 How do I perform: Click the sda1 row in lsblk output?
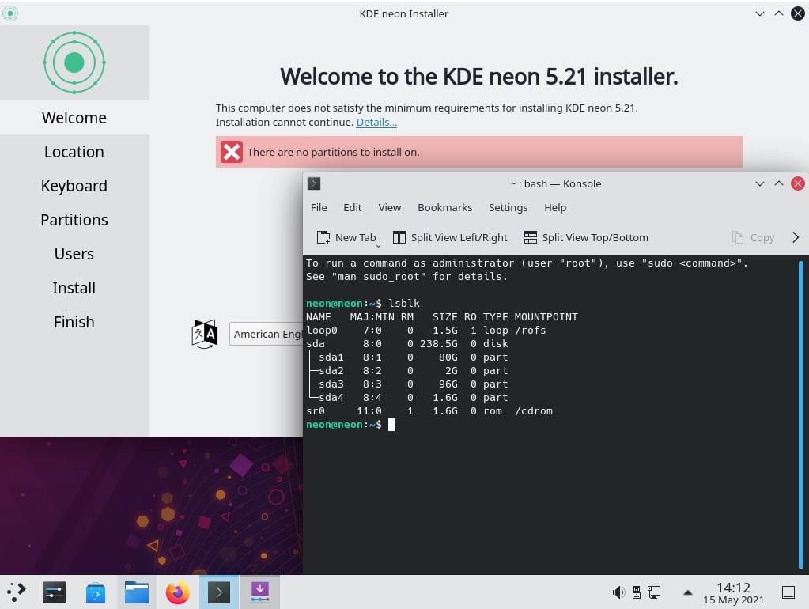[407, 357]
